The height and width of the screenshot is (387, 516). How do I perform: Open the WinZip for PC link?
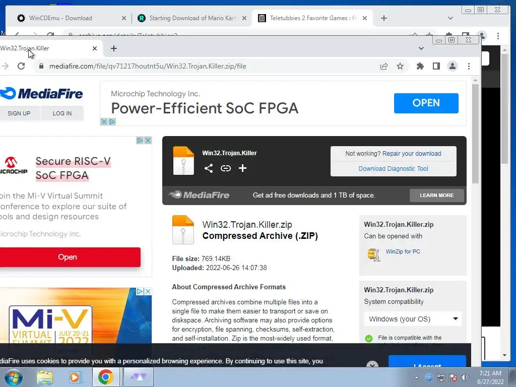pyautogui.click(x=403, y=251)
